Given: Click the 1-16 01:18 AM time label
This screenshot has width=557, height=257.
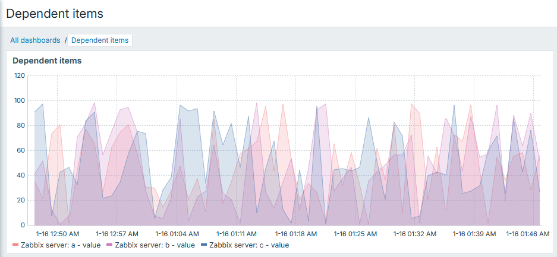Looking at the screenshot, I should 295,234.
